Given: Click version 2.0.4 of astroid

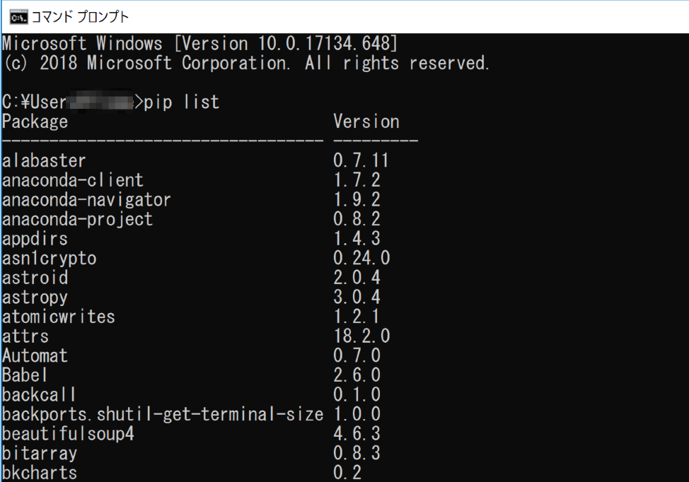Looking at the screenshot, I should click(x=357, y=278).
